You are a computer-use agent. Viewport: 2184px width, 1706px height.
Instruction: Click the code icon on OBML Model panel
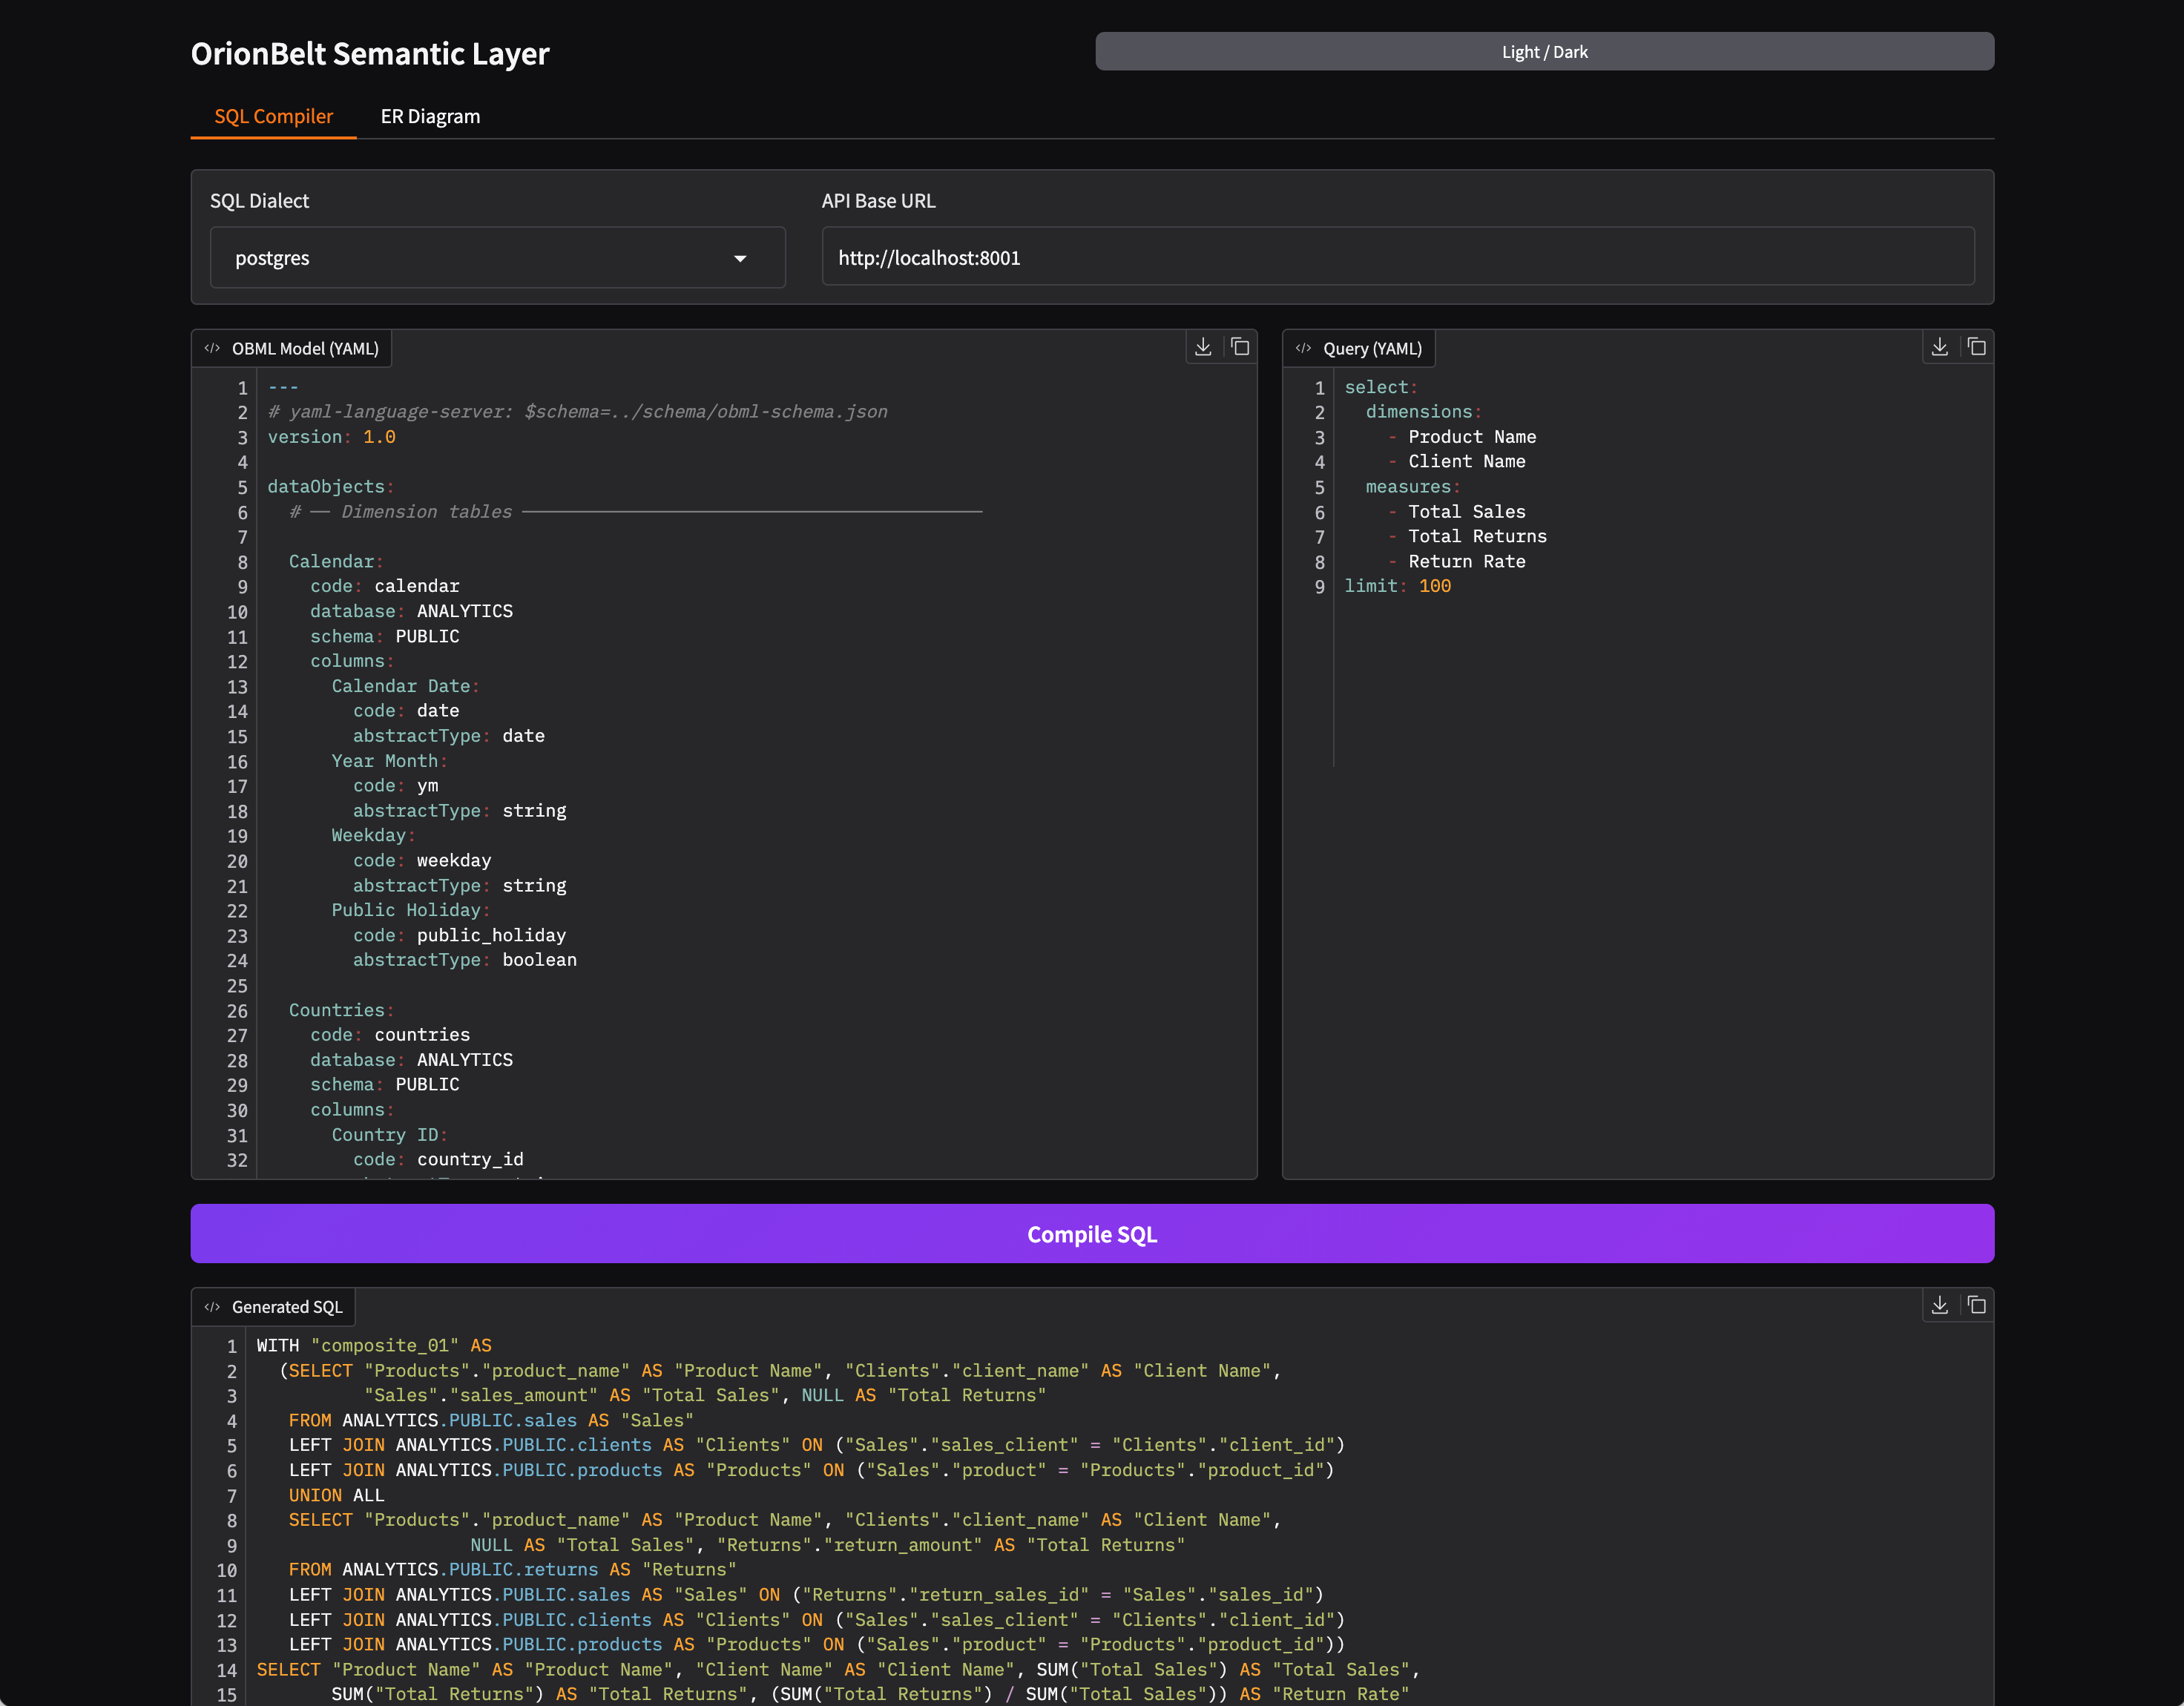(213, 348)
